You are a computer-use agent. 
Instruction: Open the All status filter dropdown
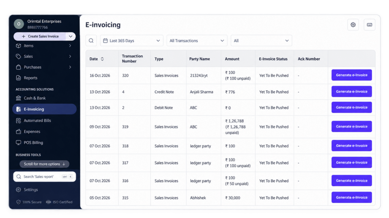click(261, 40)
